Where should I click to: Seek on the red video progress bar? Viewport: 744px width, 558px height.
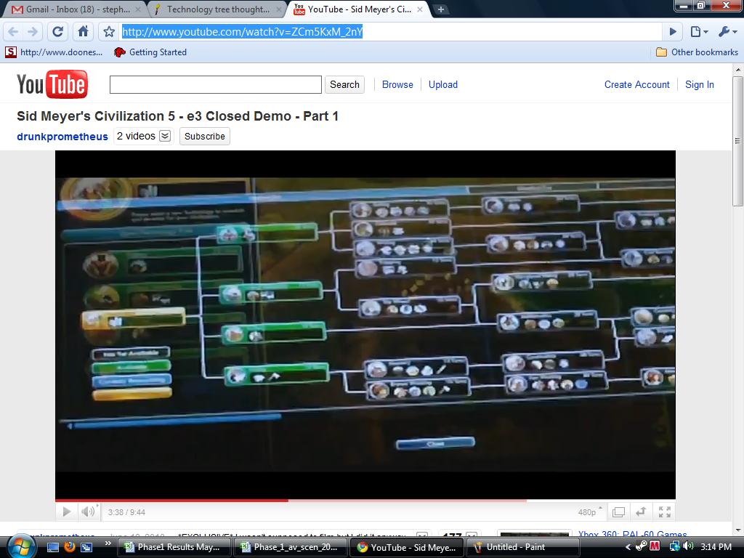tap(171, 500)
